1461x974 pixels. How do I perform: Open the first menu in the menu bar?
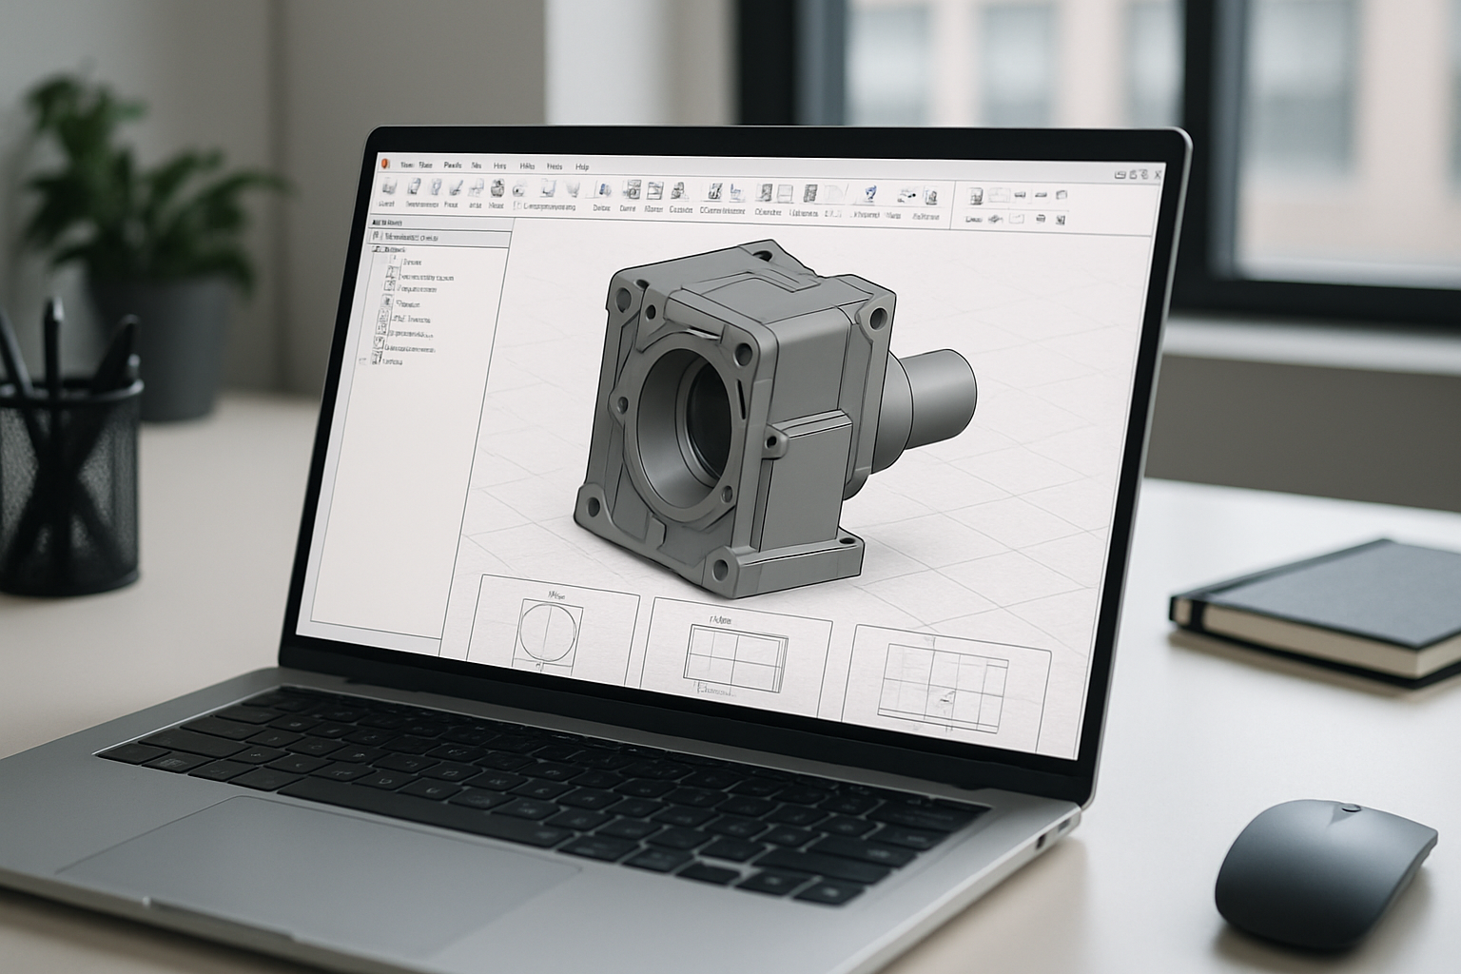pos(407,165)
